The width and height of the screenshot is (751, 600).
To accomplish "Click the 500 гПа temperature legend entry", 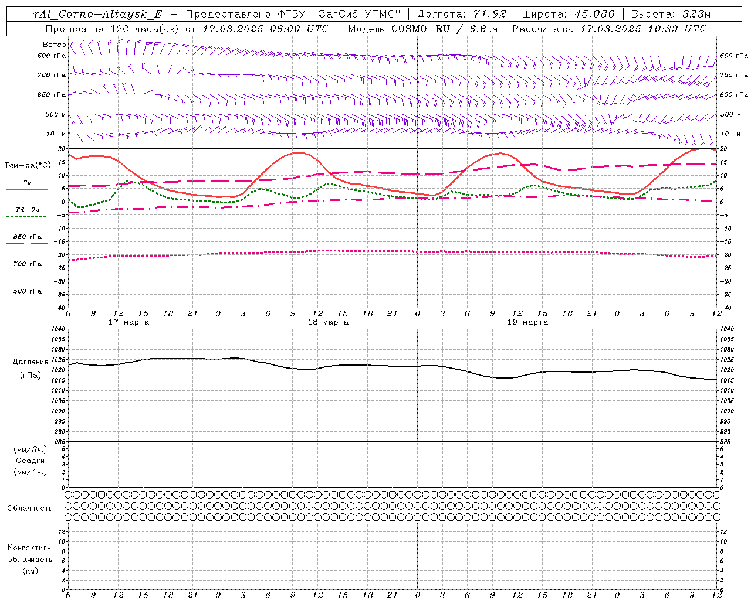I will [28, 291].
